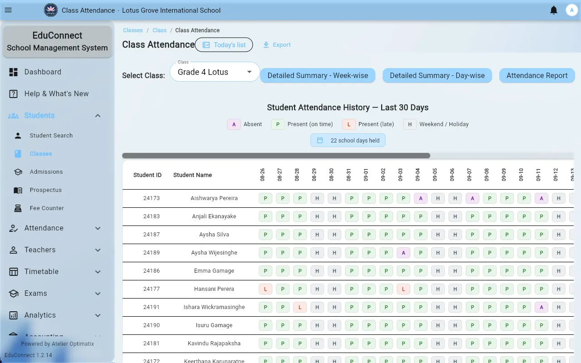This screenshot has width=581, height=363.
Task: Open the Grade 4 Lotus class dropdown
Action: 215,72
